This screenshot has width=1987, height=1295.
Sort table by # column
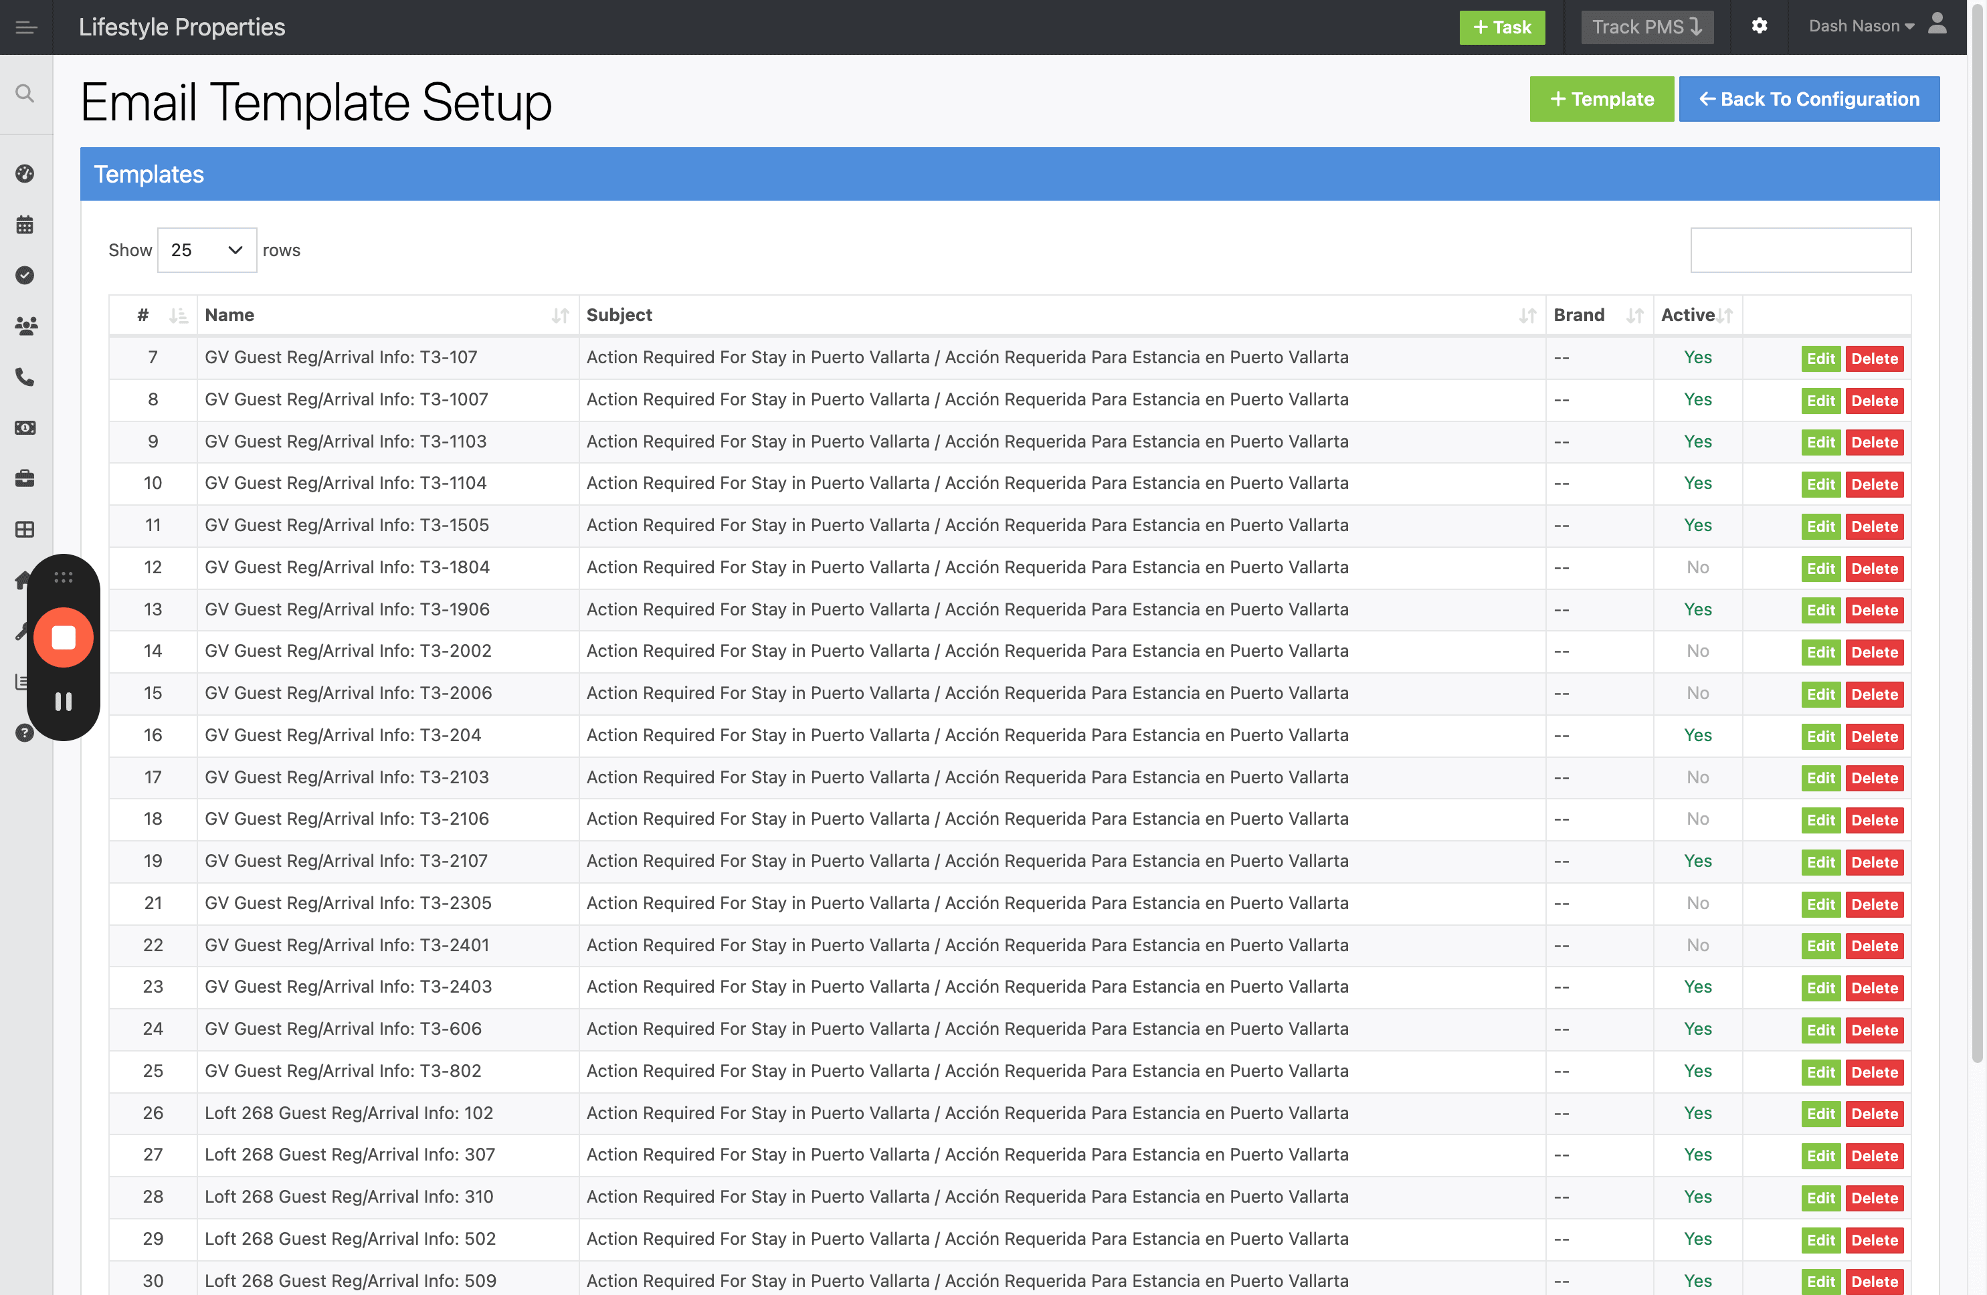pyautogui.click(x=153, y=315)
